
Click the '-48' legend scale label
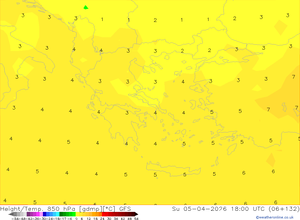pos(22,218)
